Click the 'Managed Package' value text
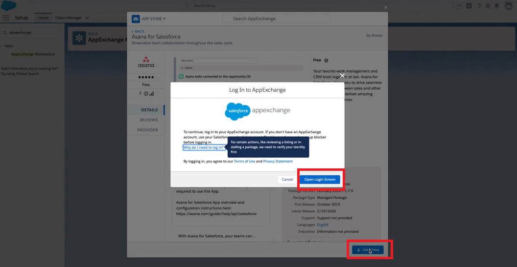This screenshot has height=267, width=517. pos(332,198)
